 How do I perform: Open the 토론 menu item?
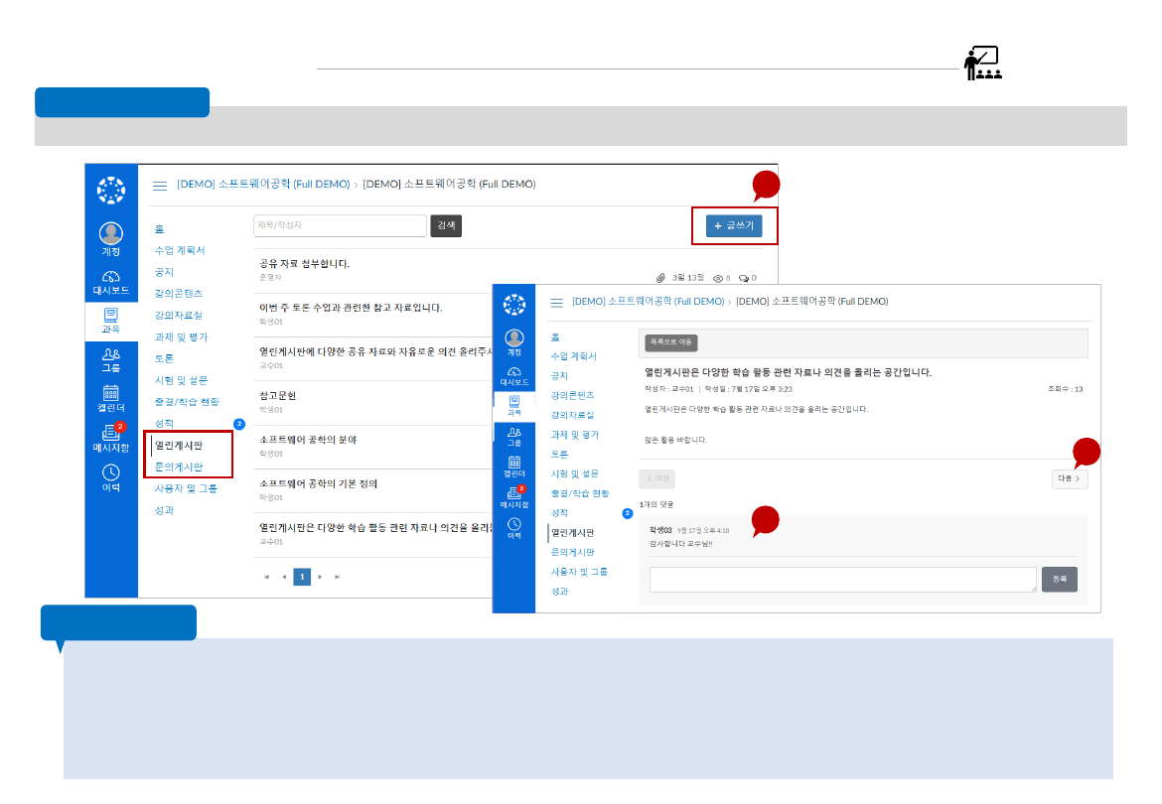coord(164,358)
